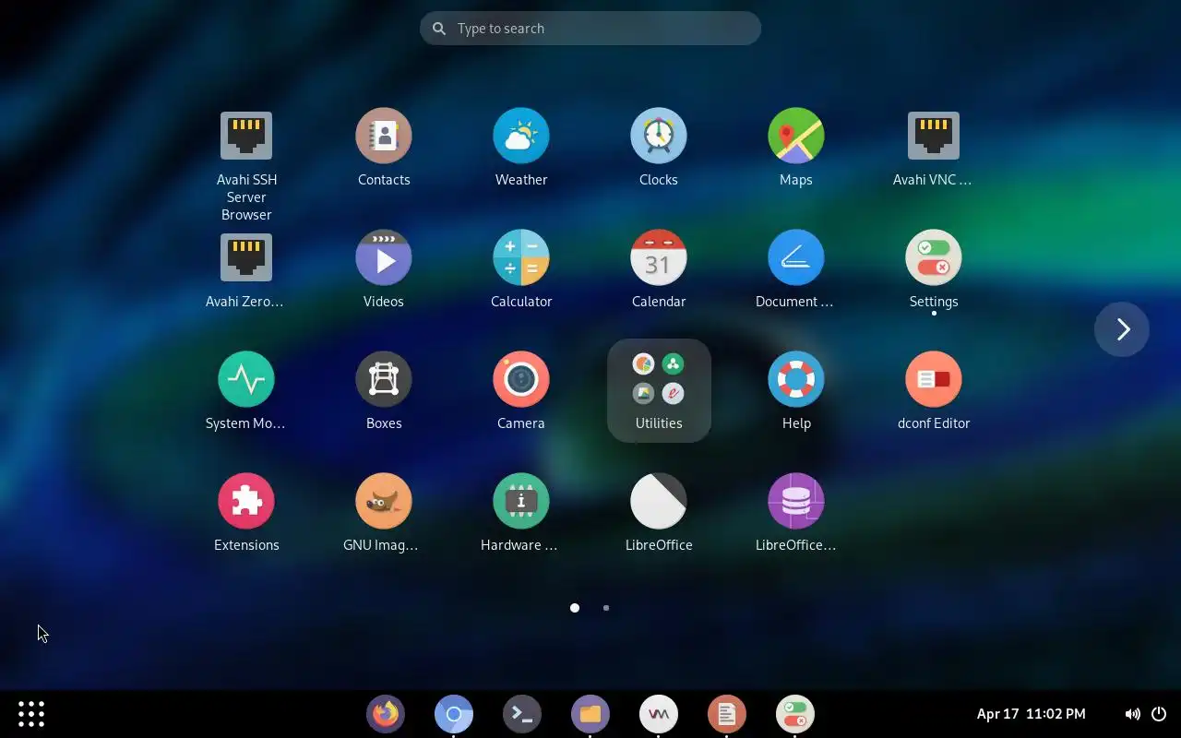
Task: Open the Maps app
Action: pyautogui.click(x=796, y=136)
